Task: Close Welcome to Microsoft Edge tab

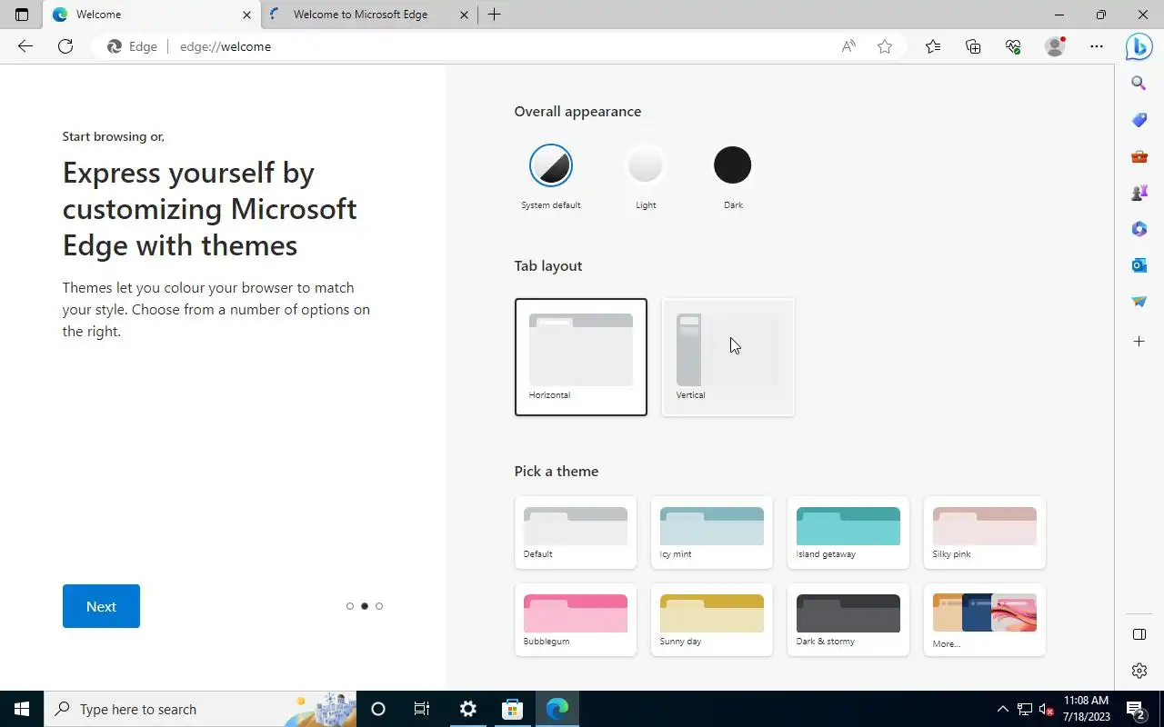Action: tap(465, 15)
